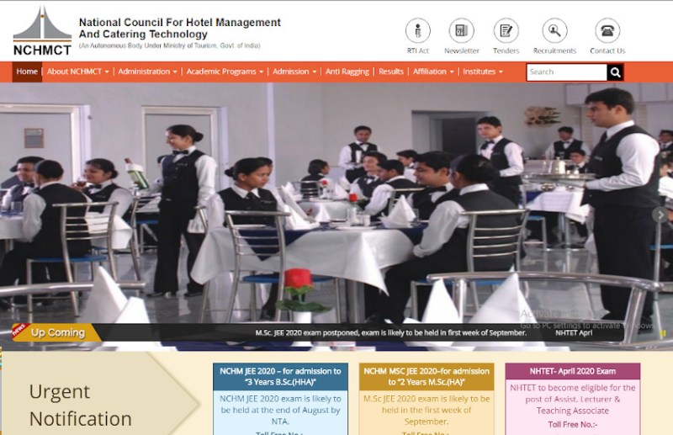This screenshot has height=435, width=673.
Task: Click the Newsletter text label
Action: tap(461, 50)
